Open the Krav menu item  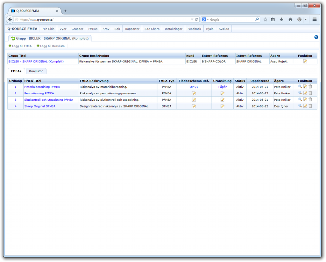click(106, 29)
